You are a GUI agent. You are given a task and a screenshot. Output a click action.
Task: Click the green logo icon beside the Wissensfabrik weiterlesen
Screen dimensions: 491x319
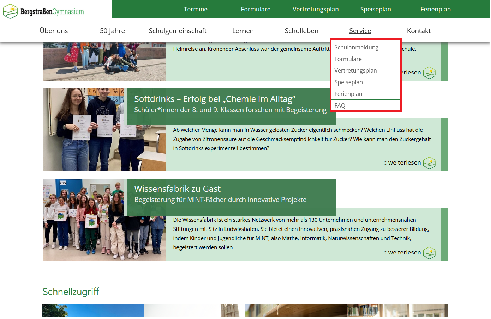tap(429, 253)
